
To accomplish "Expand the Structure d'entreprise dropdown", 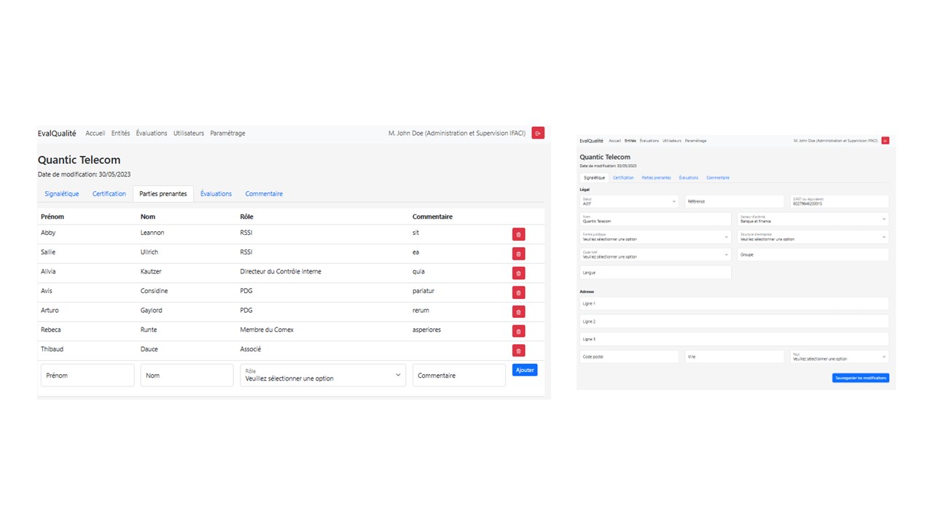I will click(813, 237).
